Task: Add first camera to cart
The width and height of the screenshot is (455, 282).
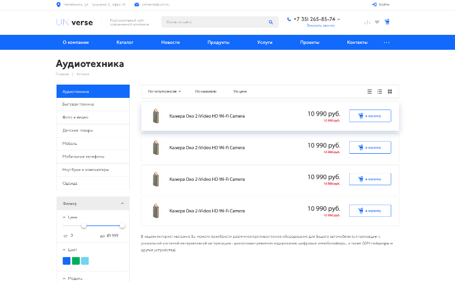Action: click(370, 116)
